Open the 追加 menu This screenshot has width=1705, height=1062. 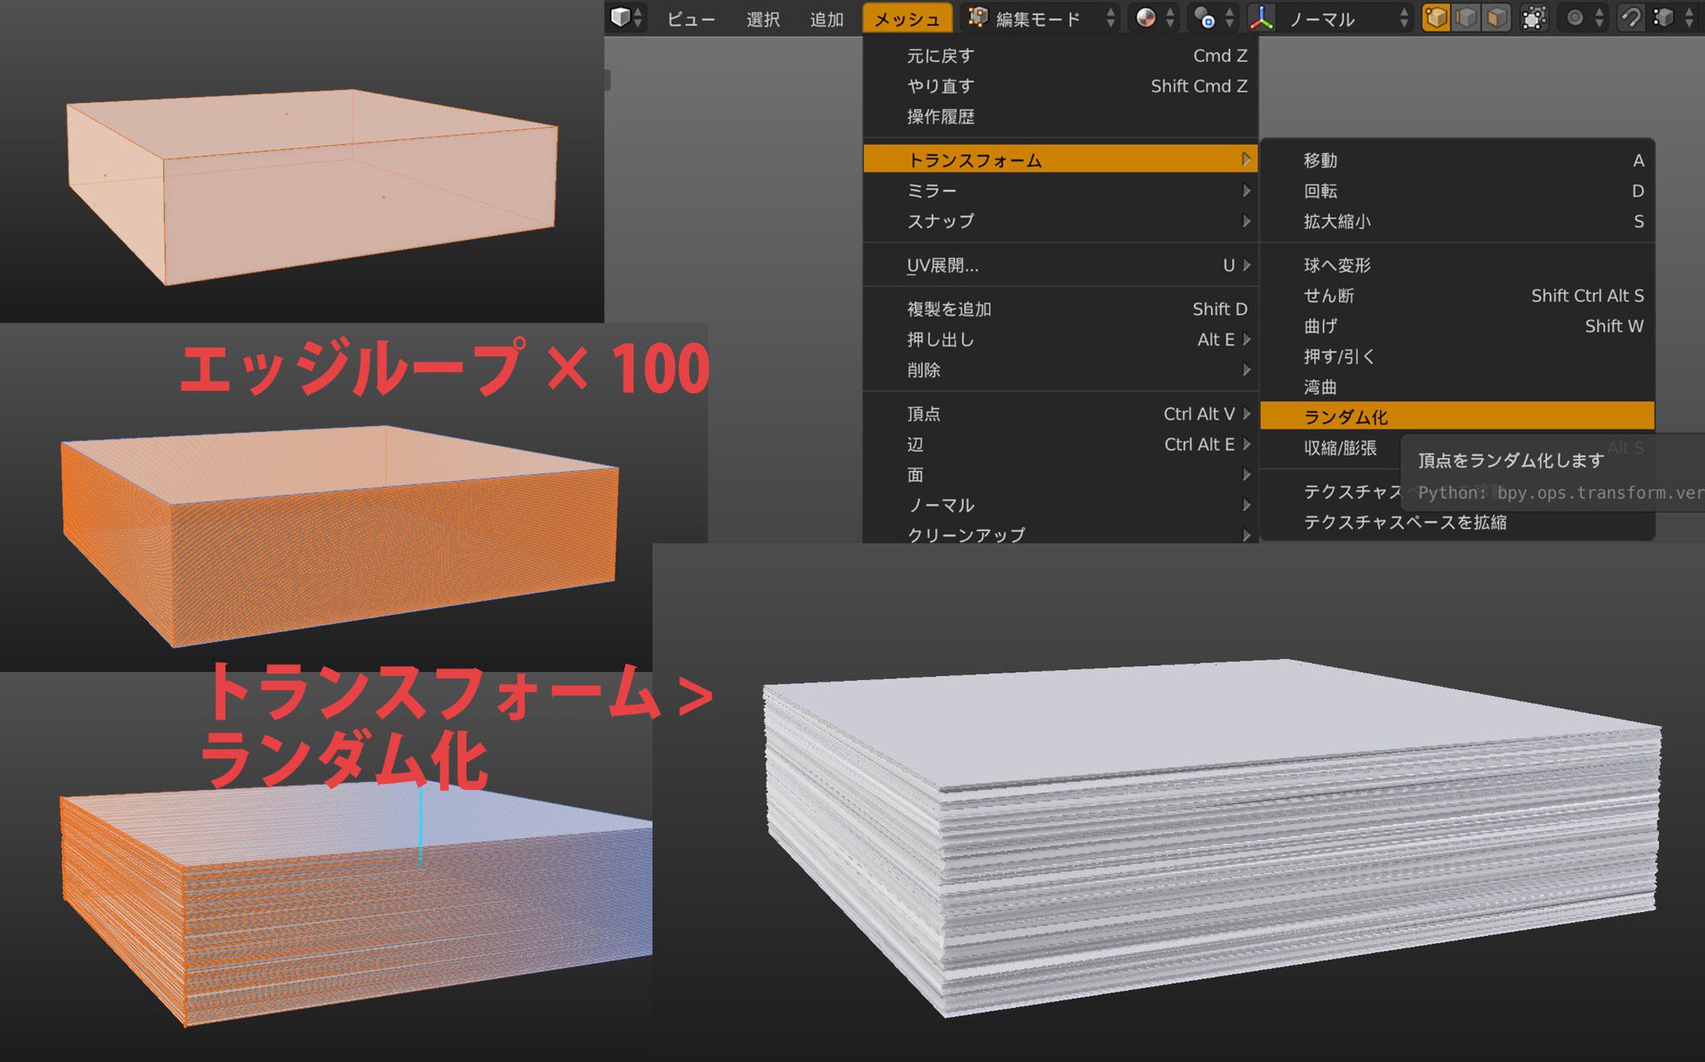click(x=827, y=19)
